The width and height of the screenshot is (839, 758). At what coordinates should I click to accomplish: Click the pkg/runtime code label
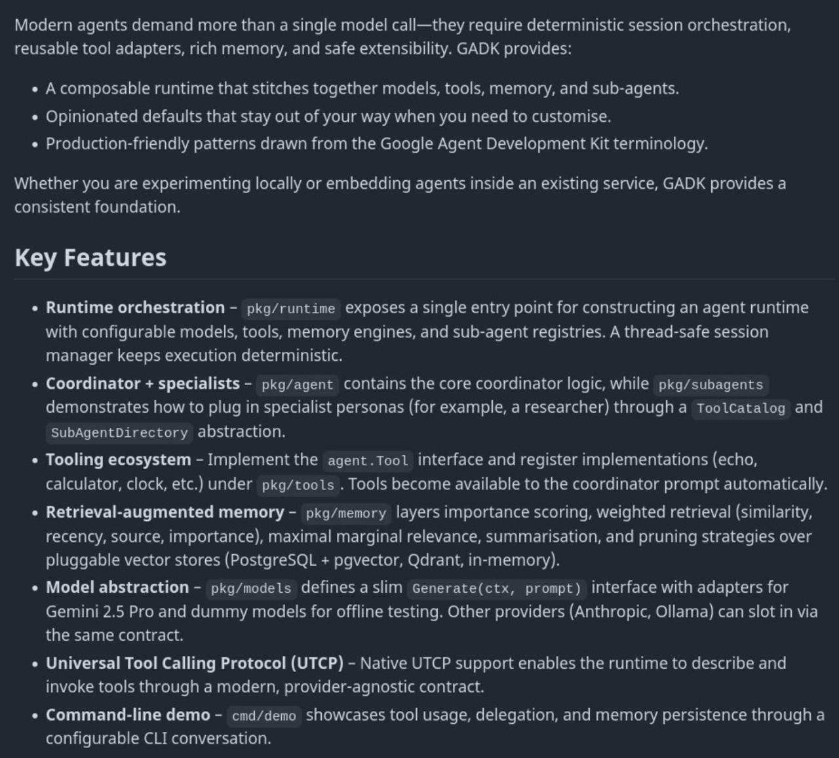290,309
